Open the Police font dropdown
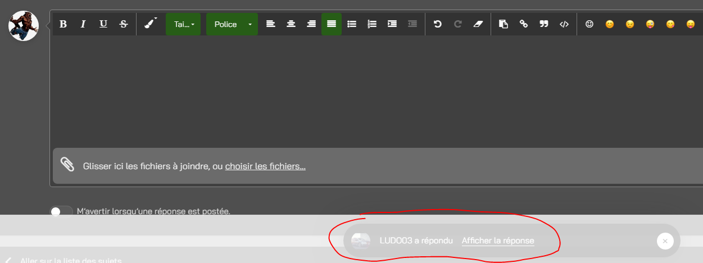Viewport: 703px width, 263px height. (x=232, y=24)
